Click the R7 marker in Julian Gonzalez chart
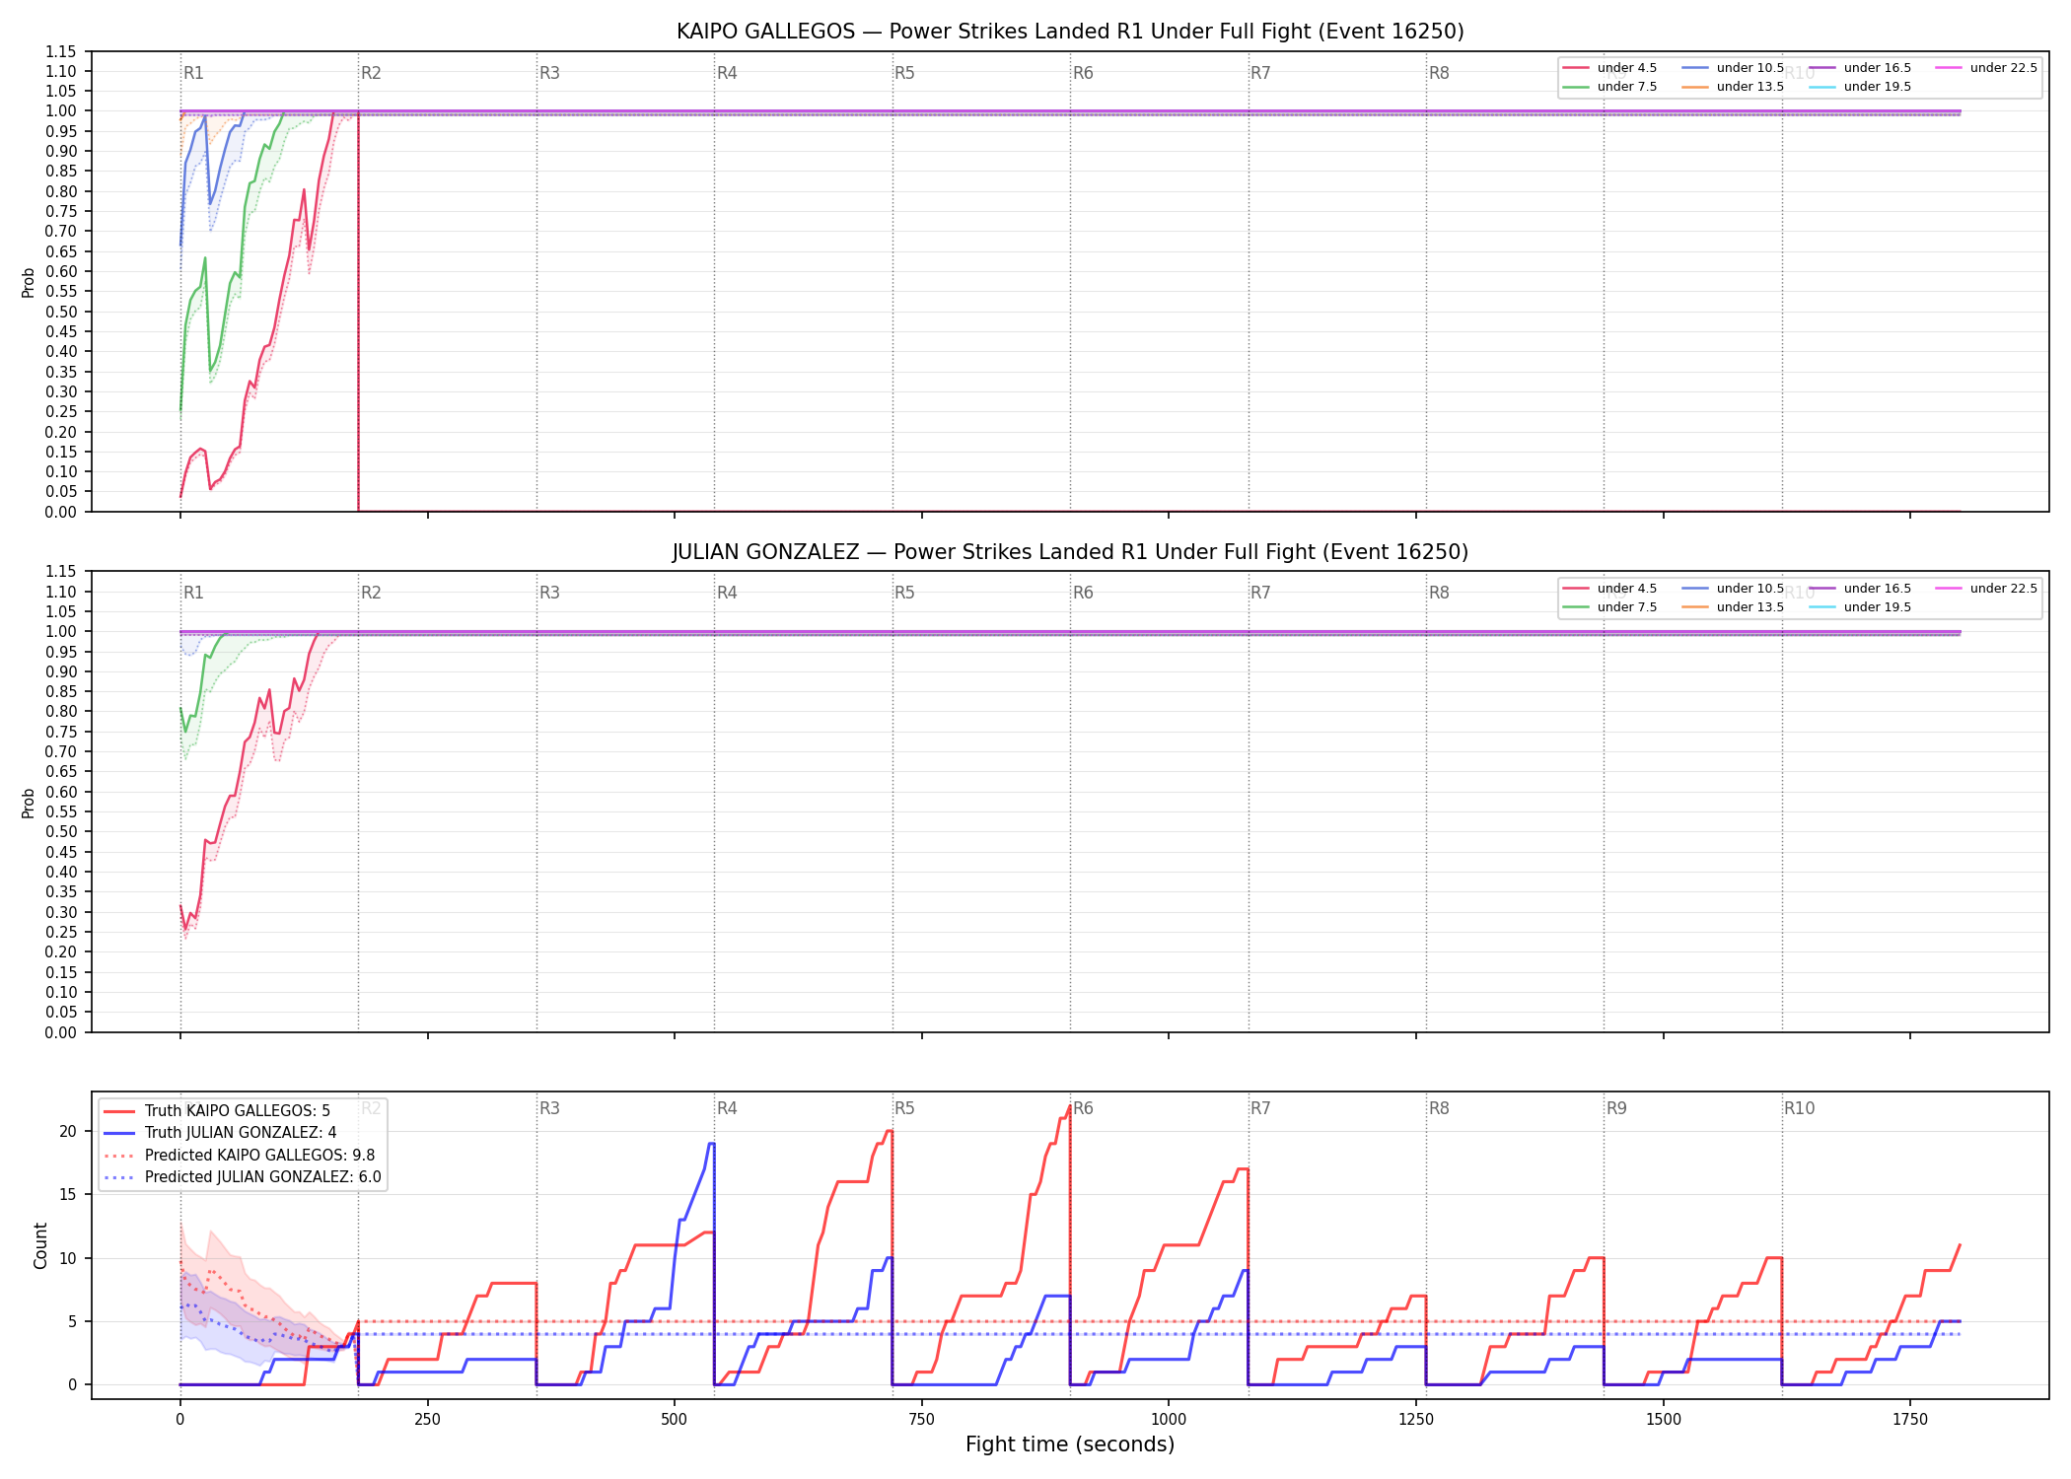This screenshot has width=2071, height=1479. (1260, 593)
